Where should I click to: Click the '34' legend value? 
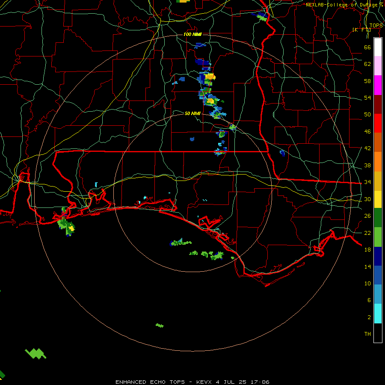367,182
